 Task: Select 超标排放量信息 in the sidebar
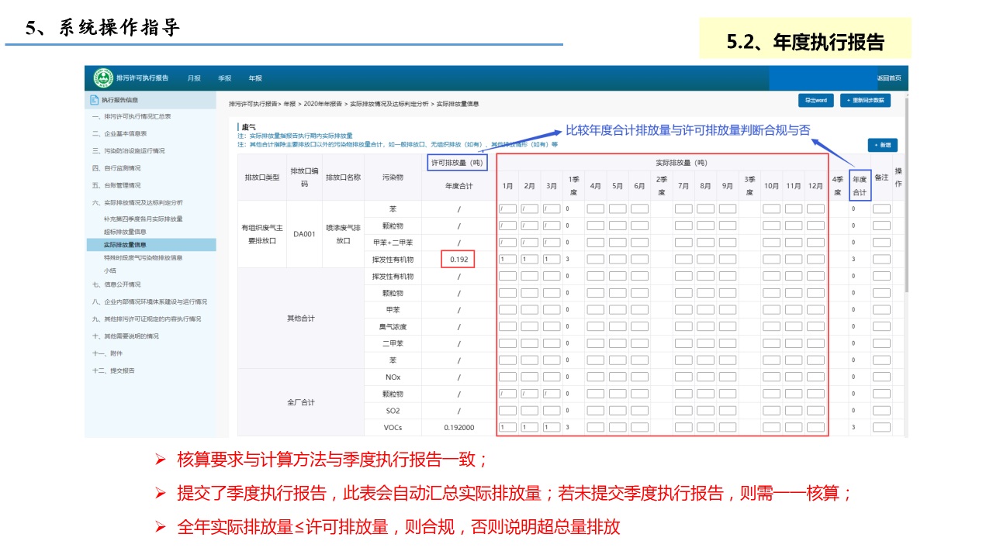(x=125, y=232)
